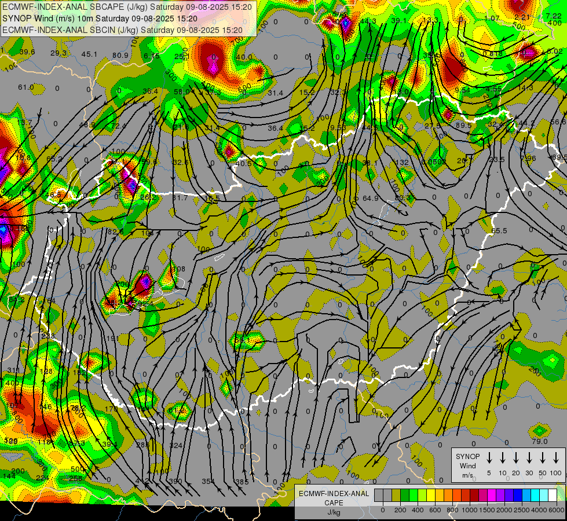
Task: Pick the dark green CAPE legend swatch
Action: click(x=405, y=495)
